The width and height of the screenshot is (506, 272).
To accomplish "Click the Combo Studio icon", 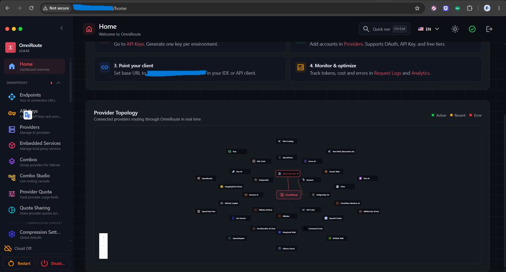I will tap(12, 178).
